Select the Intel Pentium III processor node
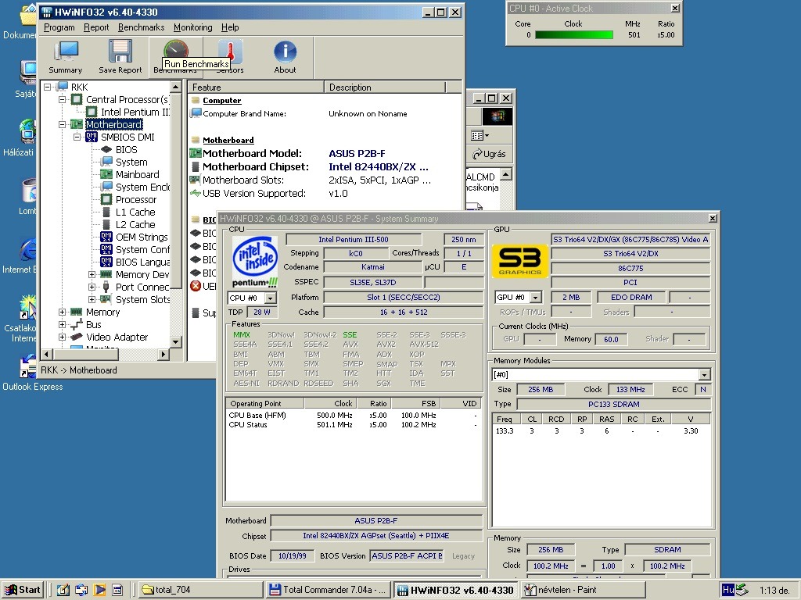This screenshot has height=600, width=801. pyautogui.click(x=135, y=112)
